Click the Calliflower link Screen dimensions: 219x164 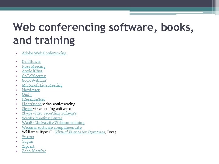click(31, 61)
